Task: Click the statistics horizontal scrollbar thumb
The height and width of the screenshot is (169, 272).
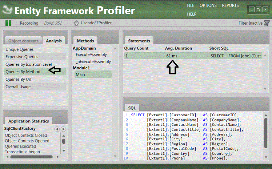Action: click(31, 157)
